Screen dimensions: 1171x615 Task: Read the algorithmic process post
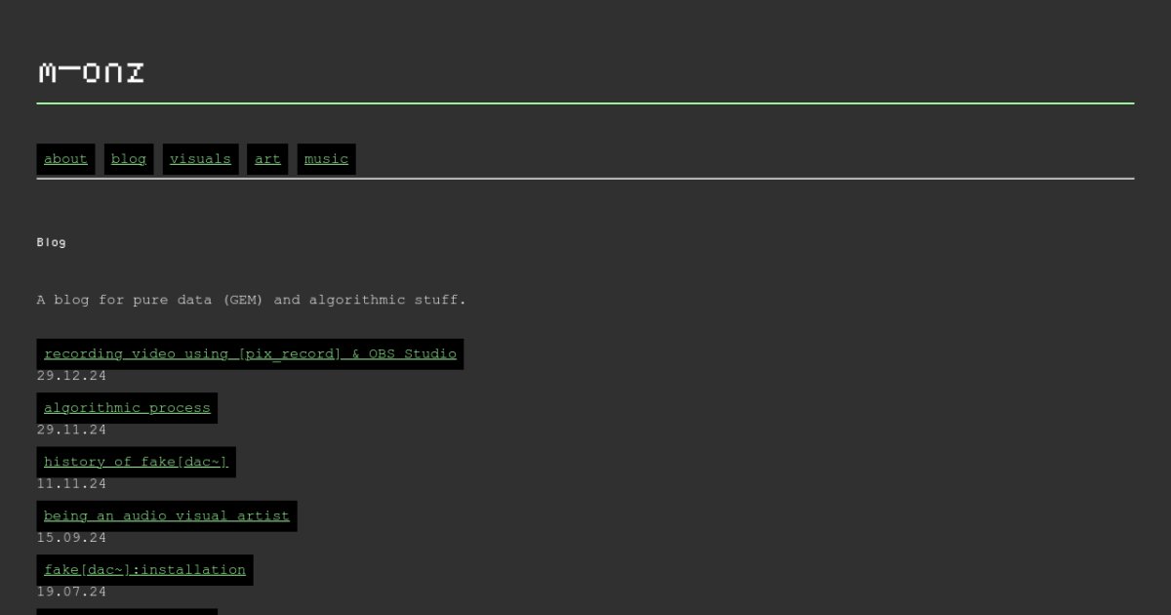[x=127, y=408]
